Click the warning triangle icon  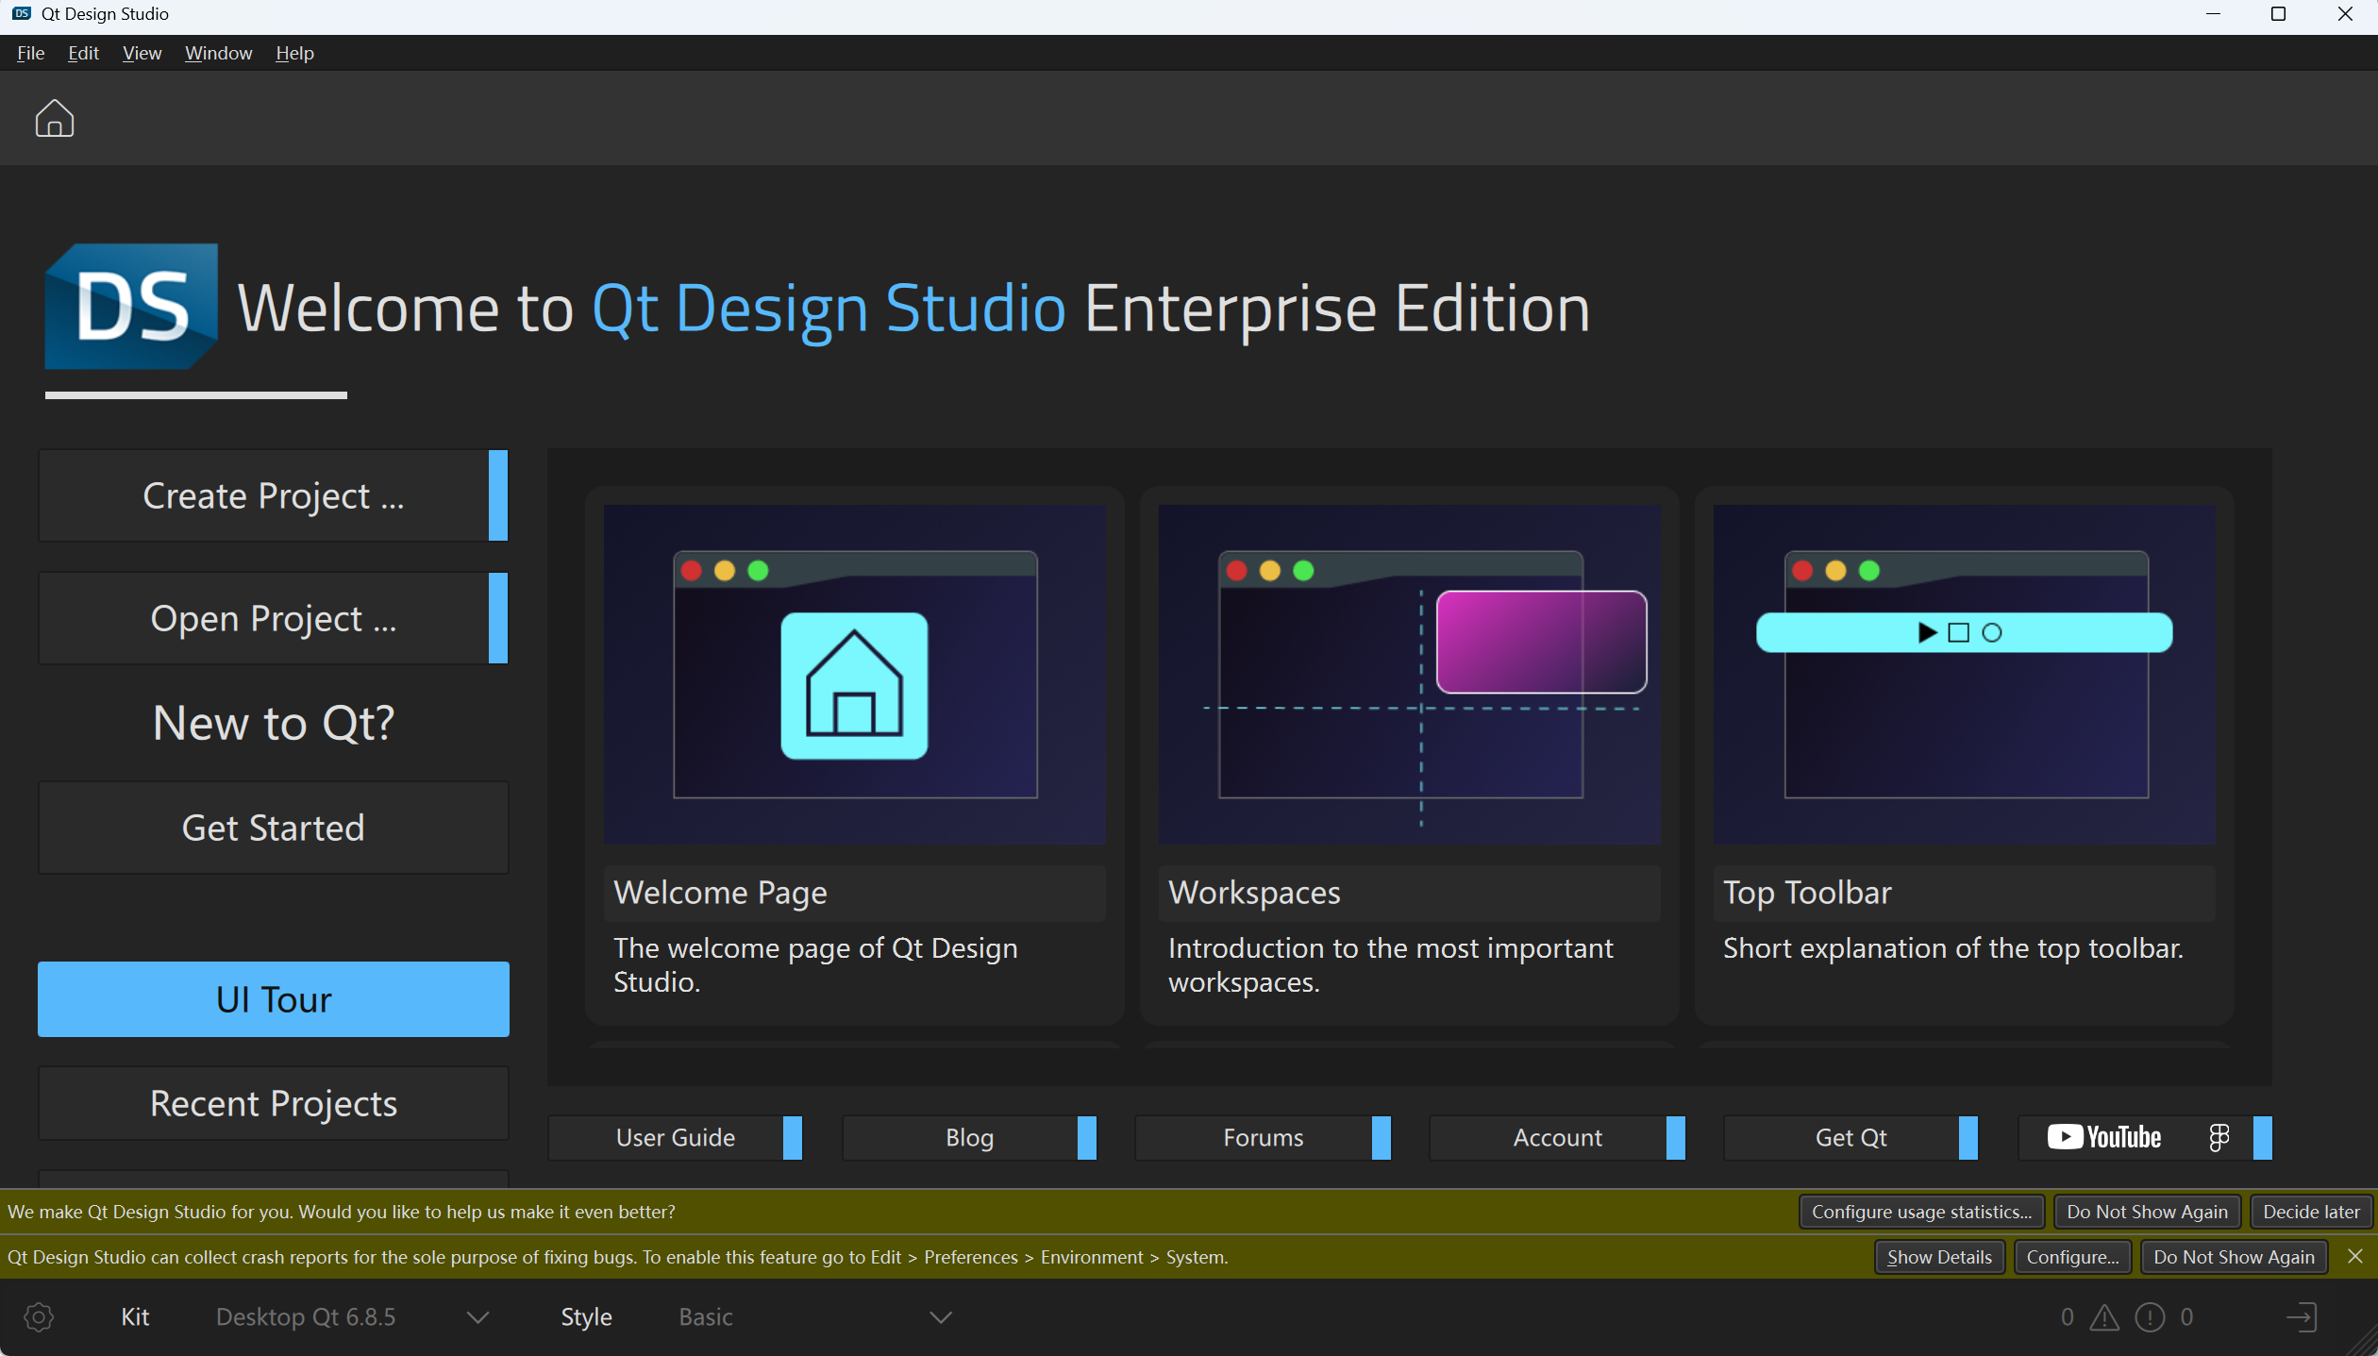pyautogui.click(x=2103, y=1317)
